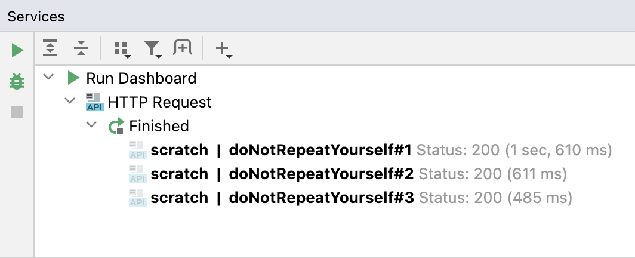Collapse the HTTP Request node chevron

tap(70, 102)
